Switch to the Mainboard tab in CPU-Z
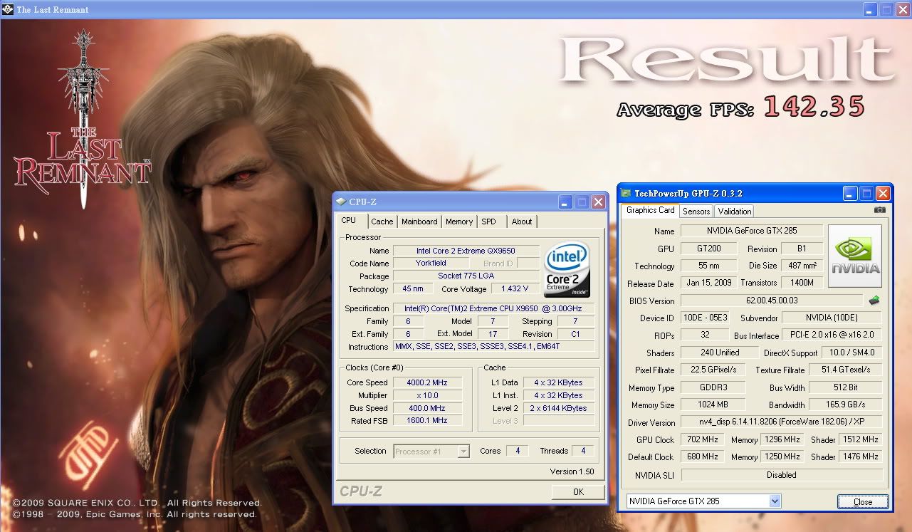The image size is (912, 532). tap(419, 221)
